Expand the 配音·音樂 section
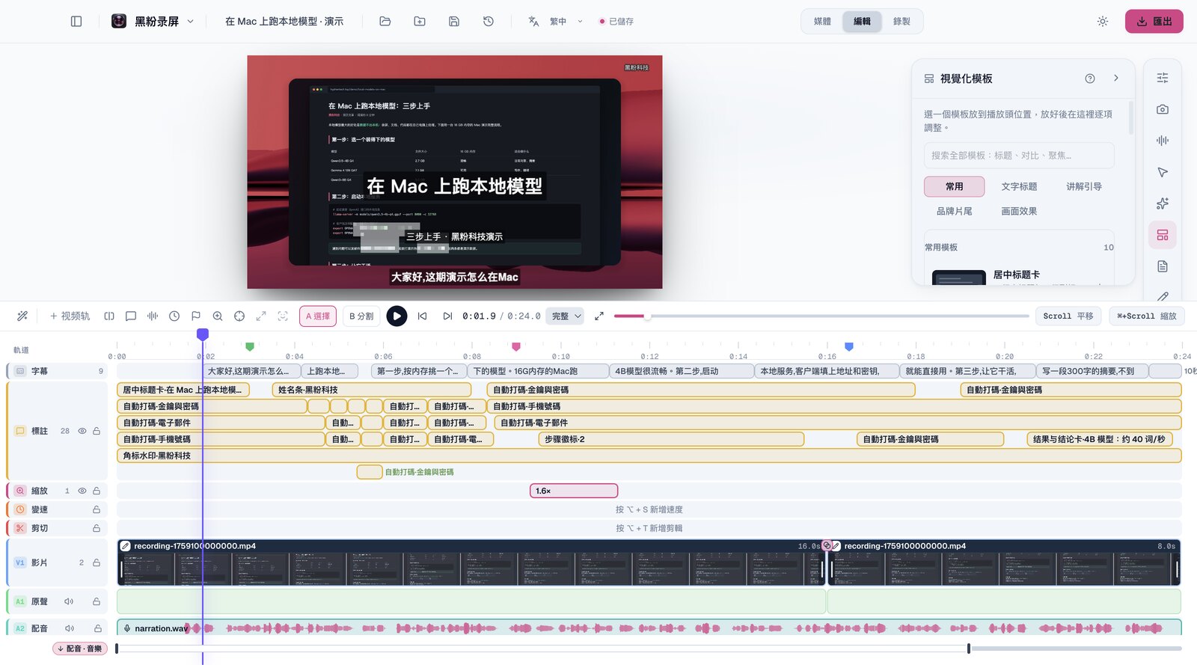 pyautogui.click(x=80, y=649)
